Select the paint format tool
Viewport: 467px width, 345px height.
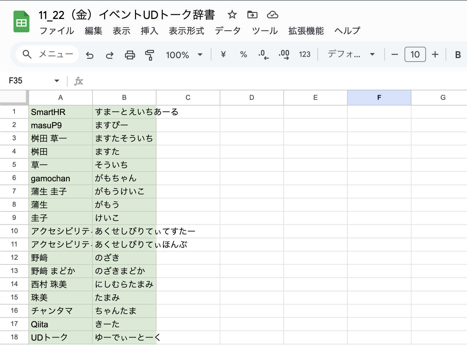point(150,55)
